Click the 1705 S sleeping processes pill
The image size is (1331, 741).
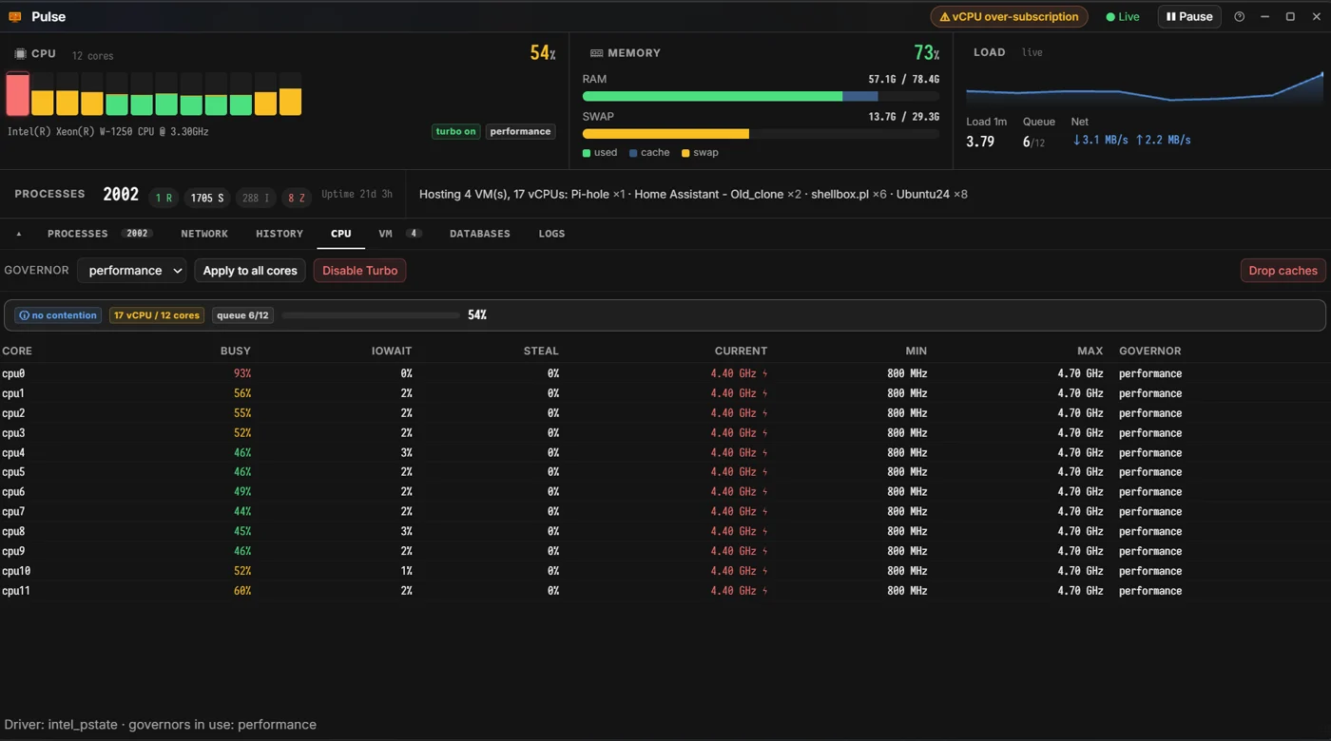pos(206,198)
